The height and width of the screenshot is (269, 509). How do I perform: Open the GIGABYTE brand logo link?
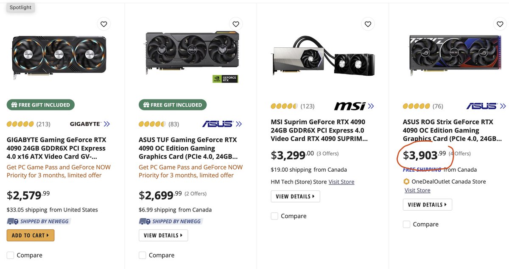[x=89, y=124]
